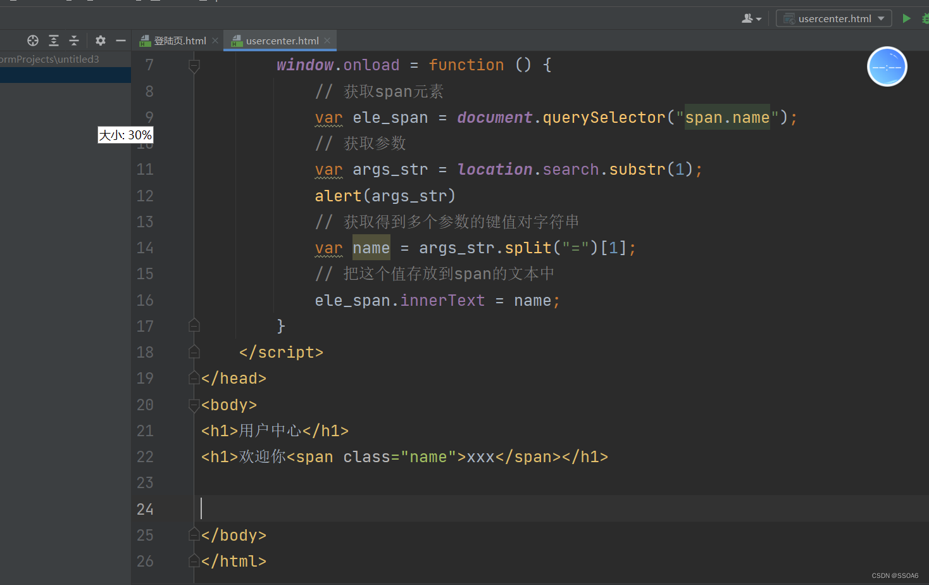Click the closing html fold marker, line 26
The image size is (929, 585).
click(x=194, y=561)
